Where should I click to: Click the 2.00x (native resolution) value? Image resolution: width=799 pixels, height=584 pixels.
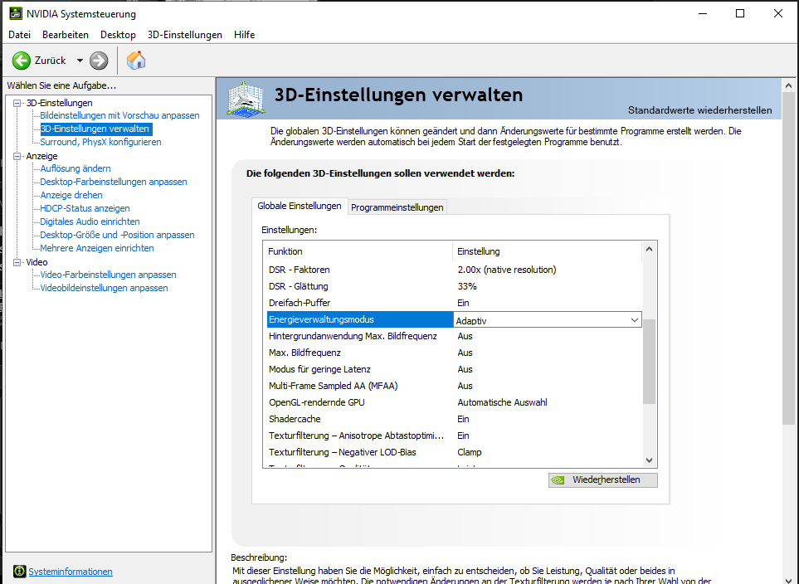(x=506, y=270)
